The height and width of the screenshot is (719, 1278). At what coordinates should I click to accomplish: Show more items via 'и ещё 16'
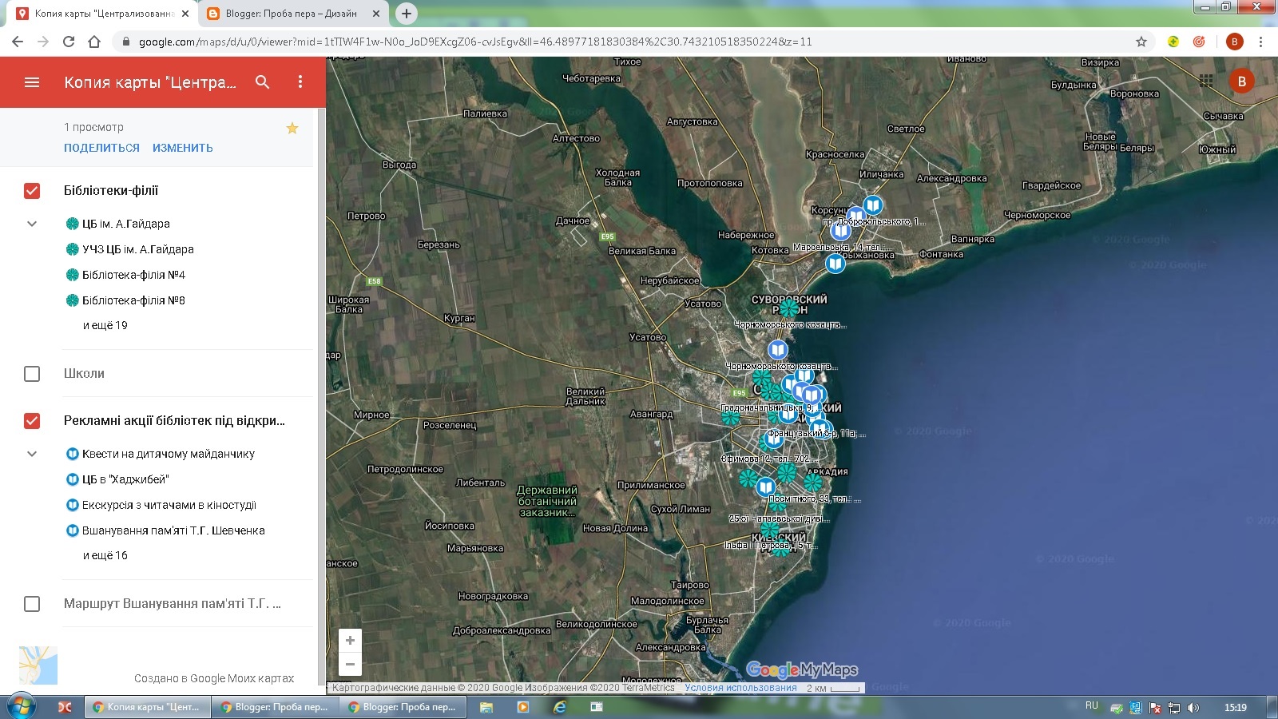point(105,555)
